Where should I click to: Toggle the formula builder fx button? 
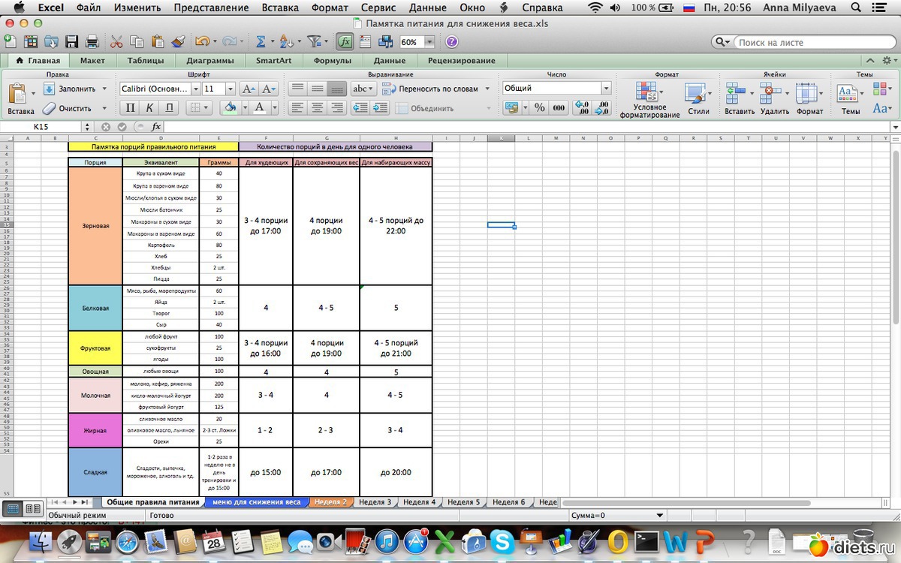[x=345, y=42]
